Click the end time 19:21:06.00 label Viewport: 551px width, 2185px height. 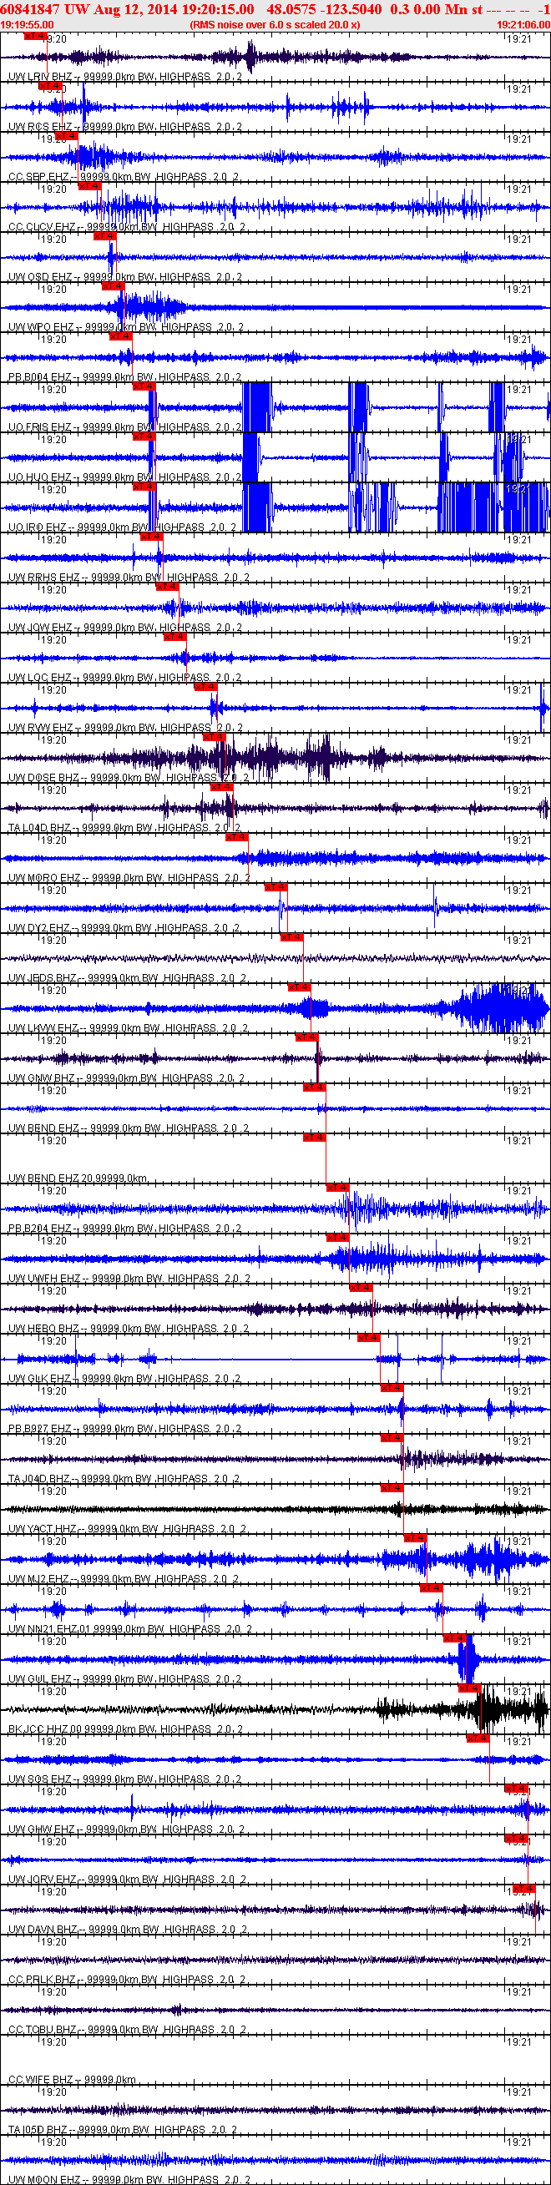pos(523,25)
